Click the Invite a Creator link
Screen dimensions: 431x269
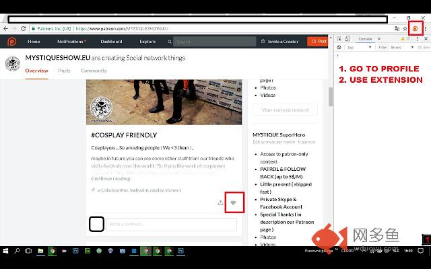point(280,42)
